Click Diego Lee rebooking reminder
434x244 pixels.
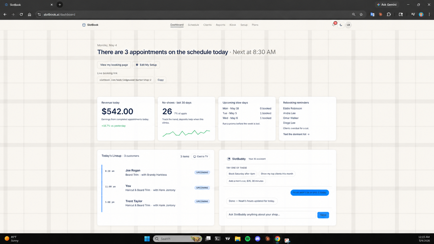(289, 123)
